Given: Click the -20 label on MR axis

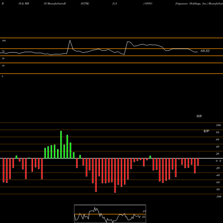Looking at the screenshot, I should [218, 168].
